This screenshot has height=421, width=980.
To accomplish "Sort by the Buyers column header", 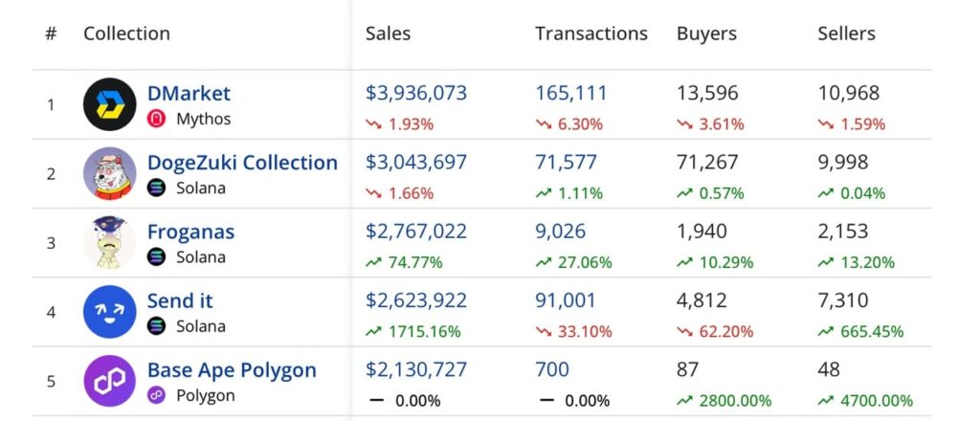I will pos(706,33).
